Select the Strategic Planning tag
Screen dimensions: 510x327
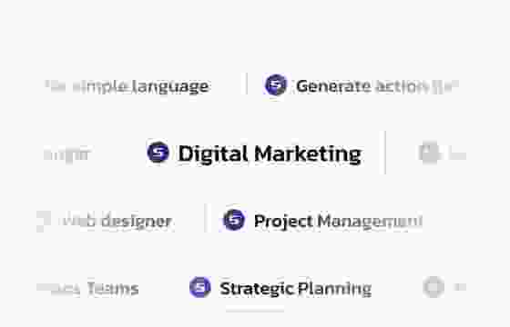(296, 289)
